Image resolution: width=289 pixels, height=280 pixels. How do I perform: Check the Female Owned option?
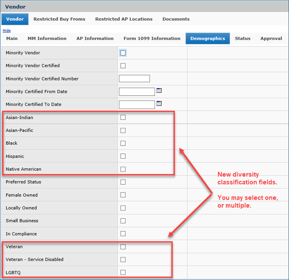tap(123, 195)
